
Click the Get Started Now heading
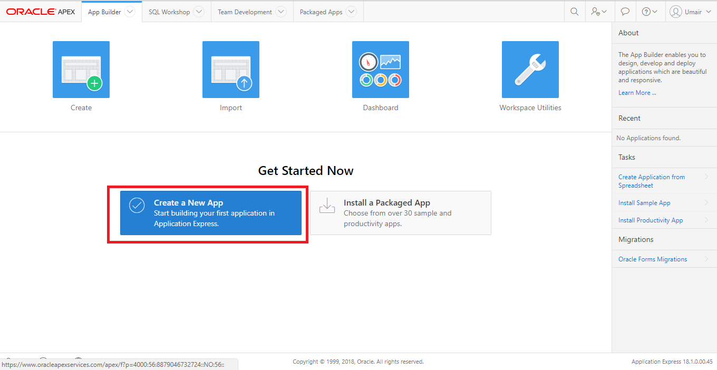point(306,171)
